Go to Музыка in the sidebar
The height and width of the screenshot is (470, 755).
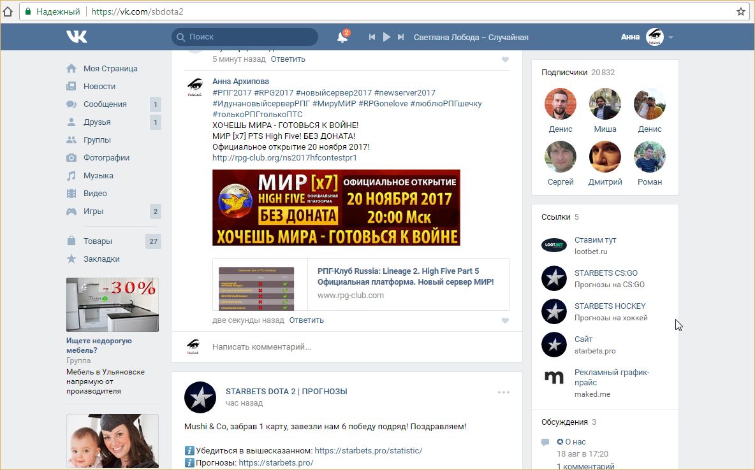(98, 176)
